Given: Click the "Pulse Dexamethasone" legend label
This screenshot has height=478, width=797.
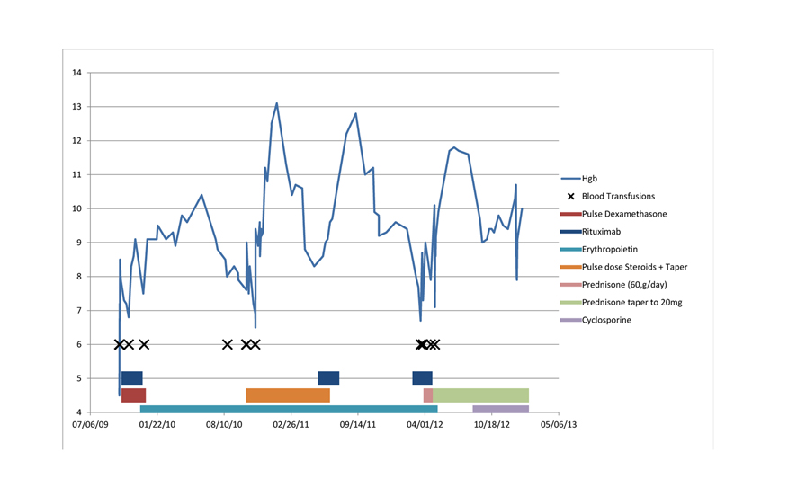Looking at the screenshot, I should click(x=624, y=214).
